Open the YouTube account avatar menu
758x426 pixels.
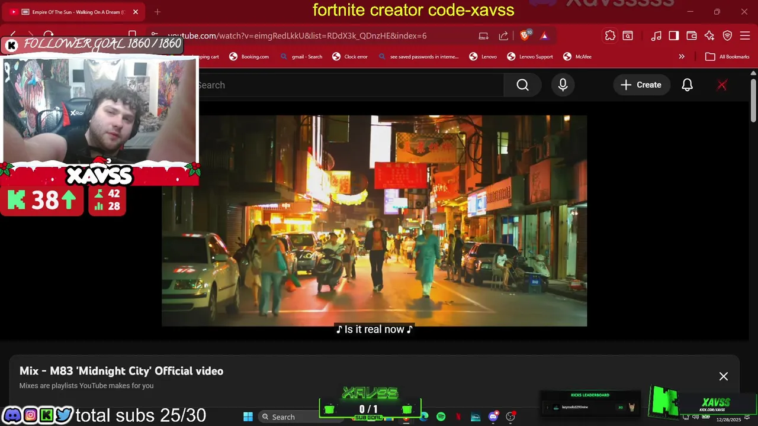tap(722, 85)
